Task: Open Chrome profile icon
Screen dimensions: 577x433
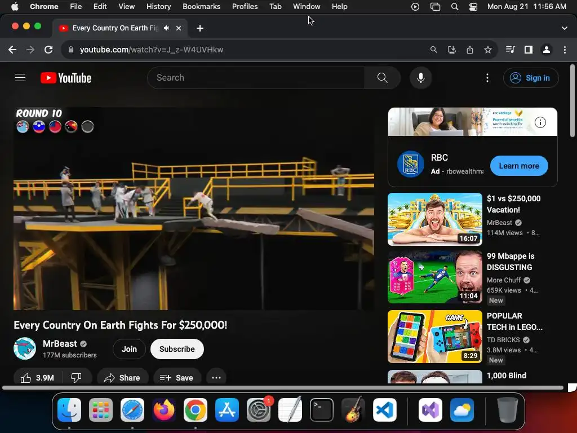Action: (547, 50)
